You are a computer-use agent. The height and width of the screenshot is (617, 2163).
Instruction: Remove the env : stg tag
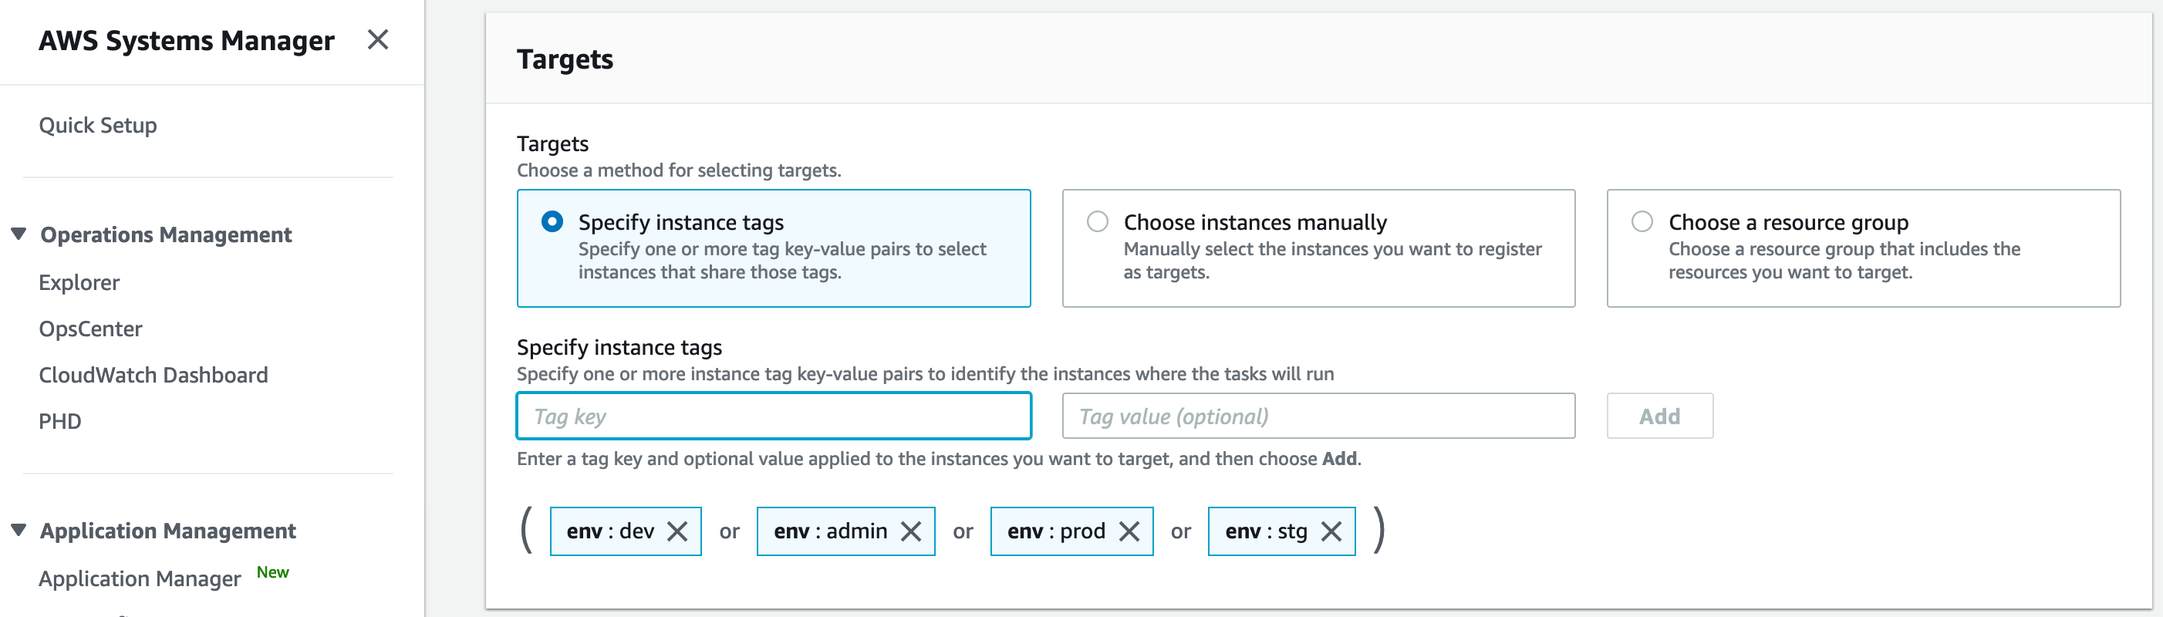1331,531
